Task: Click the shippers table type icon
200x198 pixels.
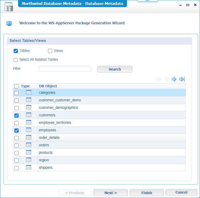Action: (x=29, y=167)
